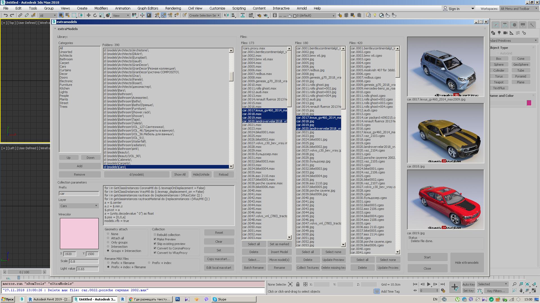Click the Bind to Space Warp icon
This screenshot has height=303, width=540.
pos(33,15)
